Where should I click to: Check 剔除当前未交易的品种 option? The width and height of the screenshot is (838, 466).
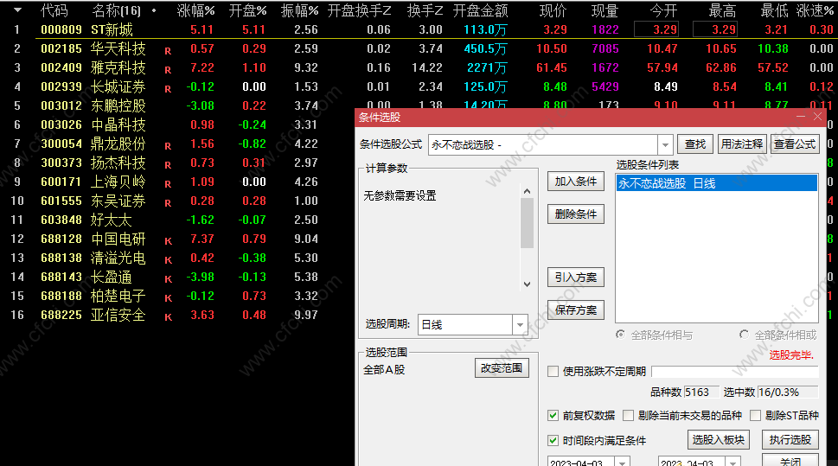coord(629,415)
